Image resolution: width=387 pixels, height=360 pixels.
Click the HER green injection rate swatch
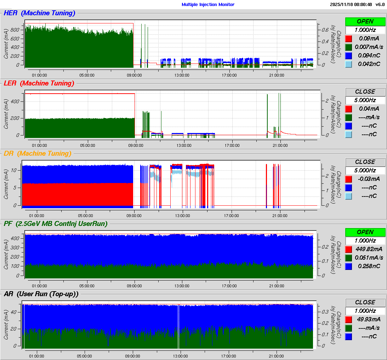(x=348, y=47)
